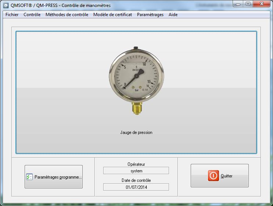Open the Modèle de certificat menu

[x=112, y=15]
